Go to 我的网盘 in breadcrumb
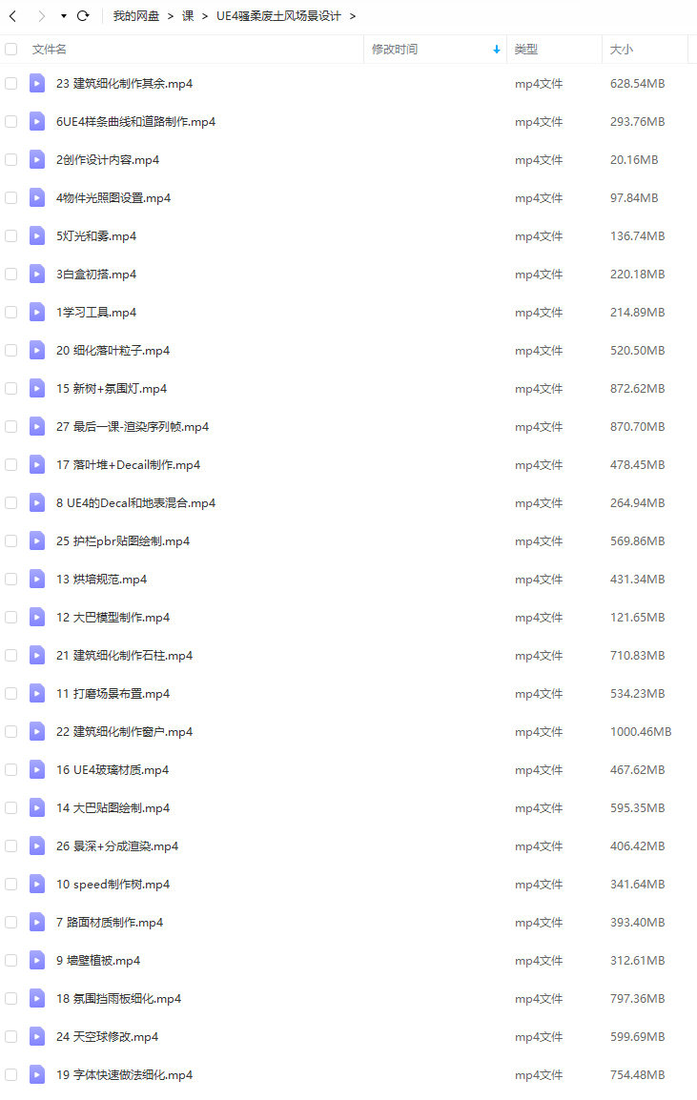 [x=136, y=15]
